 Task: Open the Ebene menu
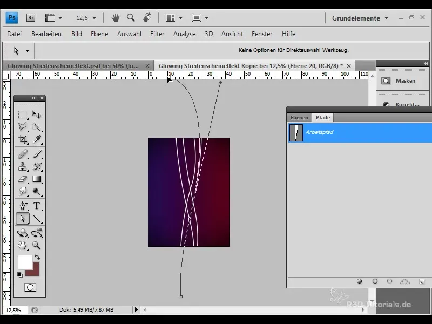point(99,34)
